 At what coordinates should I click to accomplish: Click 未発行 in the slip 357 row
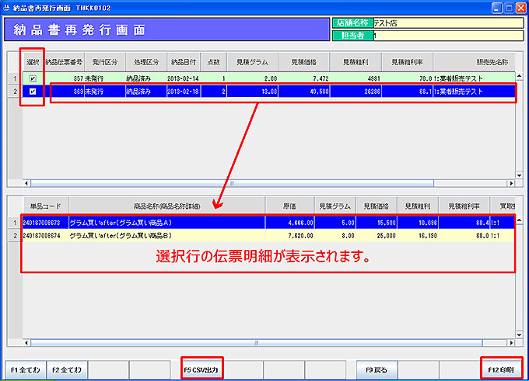tap(105, 78)
